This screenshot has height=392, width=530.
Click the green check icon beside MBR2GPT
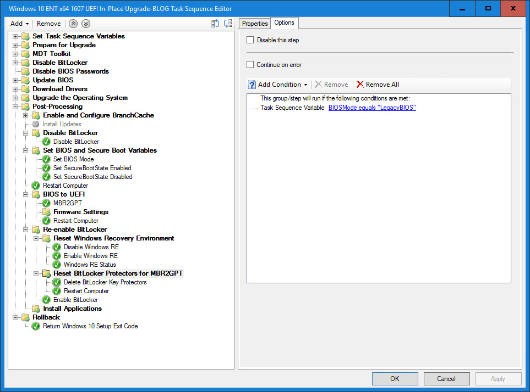tap(46, 203)
